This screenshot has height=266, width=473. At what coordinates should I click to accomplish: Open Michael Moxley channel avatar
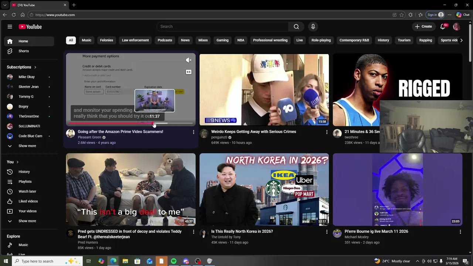coord(337,233)
